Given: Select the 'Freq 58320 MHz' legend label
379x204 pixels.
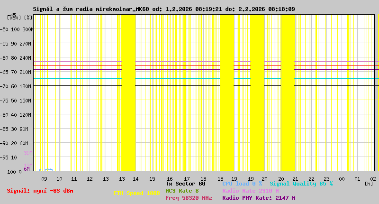Looking at the screenshot, I should tap(189, 198).
